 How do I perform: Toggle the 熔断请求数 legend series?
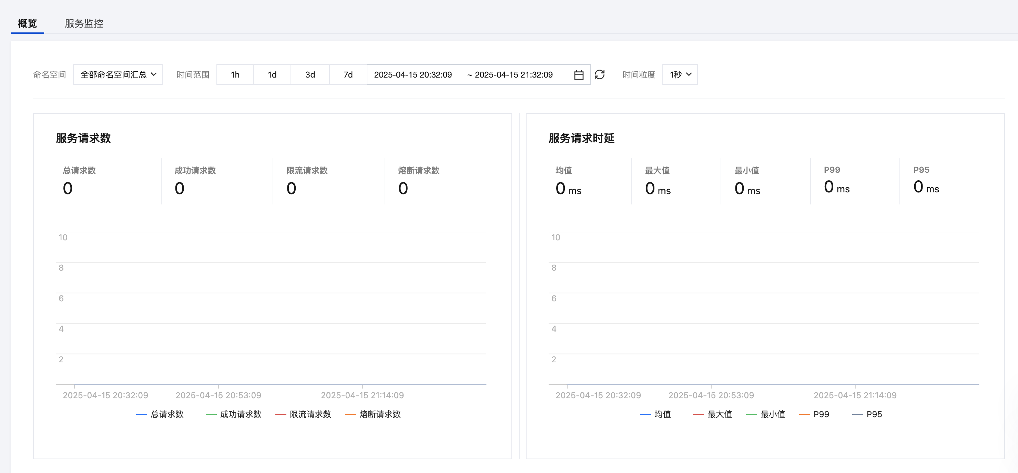point(373,414)
